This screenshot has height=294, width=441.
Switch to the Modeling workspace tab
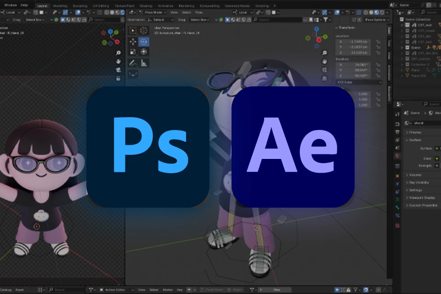point(60,6)
